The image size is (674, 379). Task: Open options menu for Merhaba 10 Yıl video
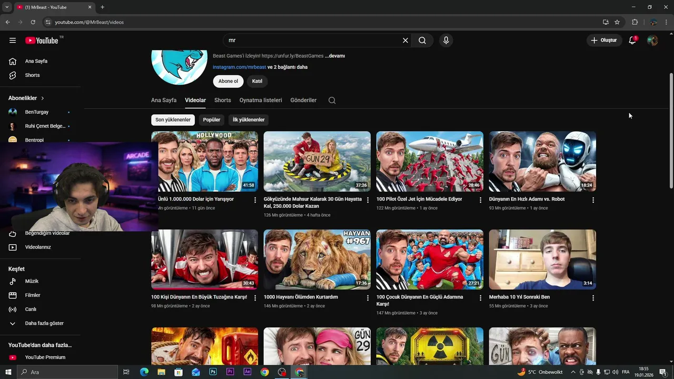coord(593,298)
